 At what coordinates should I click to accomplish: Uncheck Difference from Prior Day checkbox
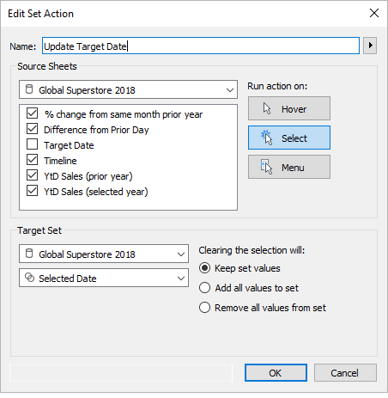point(32,129)
